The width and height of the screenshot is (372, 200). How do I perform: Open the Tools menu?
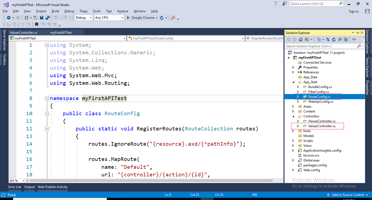pos(97,11)
